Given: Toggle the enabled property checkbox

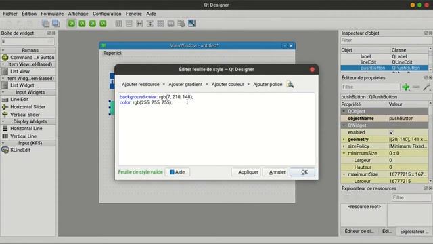Looking at the screenshot, I should pyautogui.click(x=391, y=133).
